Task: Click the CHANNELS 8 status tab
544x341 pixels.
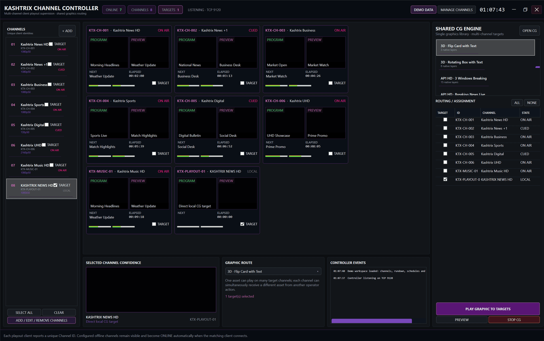Action: [142, 10]
